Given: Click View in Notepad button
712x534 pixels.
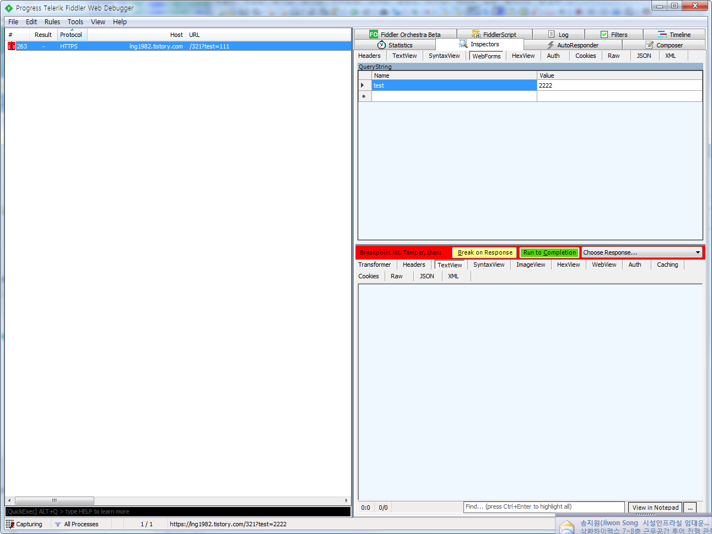Looking at the screenshot, I should click(655, 508).
